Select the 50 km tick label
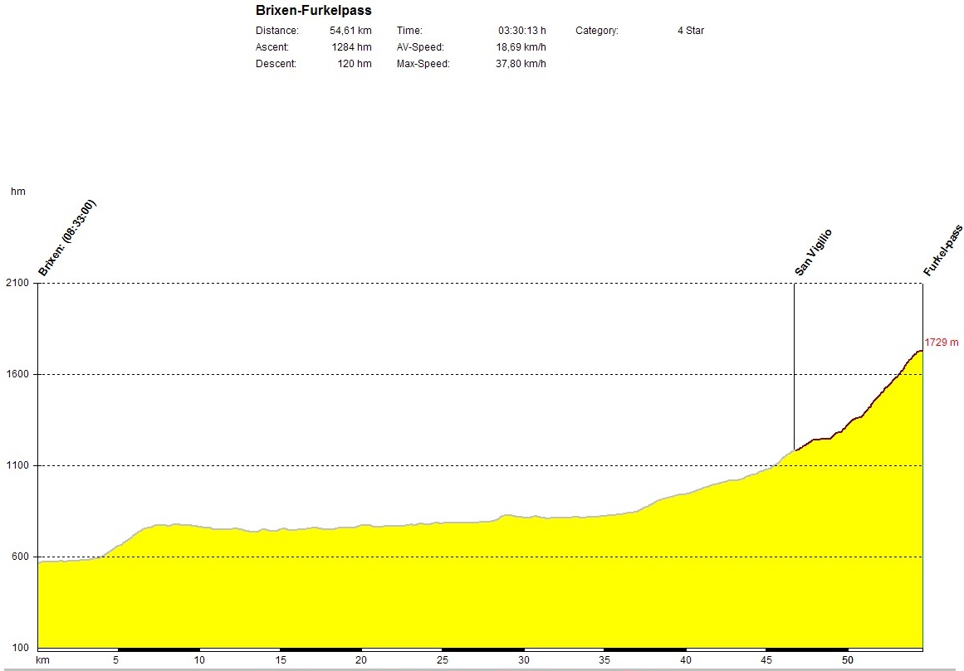This screenshot has width=964, height=671. point(848,660)
